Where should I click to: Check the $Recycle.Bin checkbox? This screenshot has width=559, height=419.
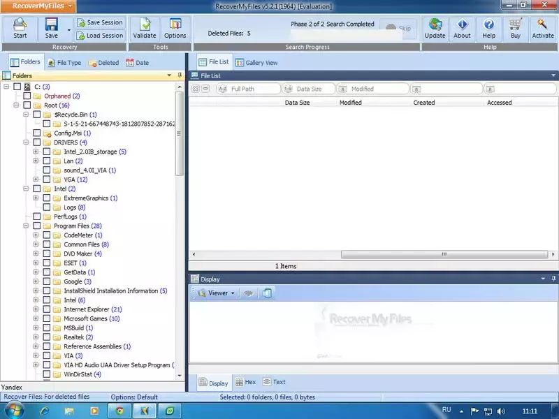coord(37,115)
